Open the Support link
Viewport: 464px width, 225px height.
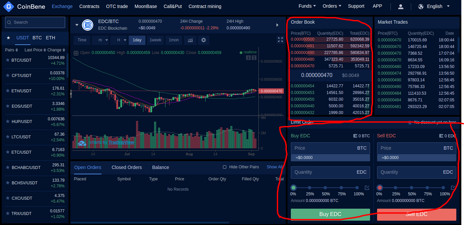pos(356,6)
